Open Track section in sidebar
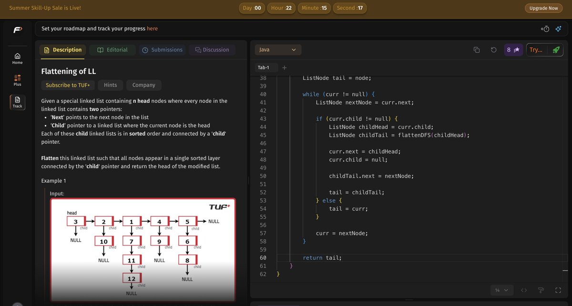 click(x=17, y=102)
